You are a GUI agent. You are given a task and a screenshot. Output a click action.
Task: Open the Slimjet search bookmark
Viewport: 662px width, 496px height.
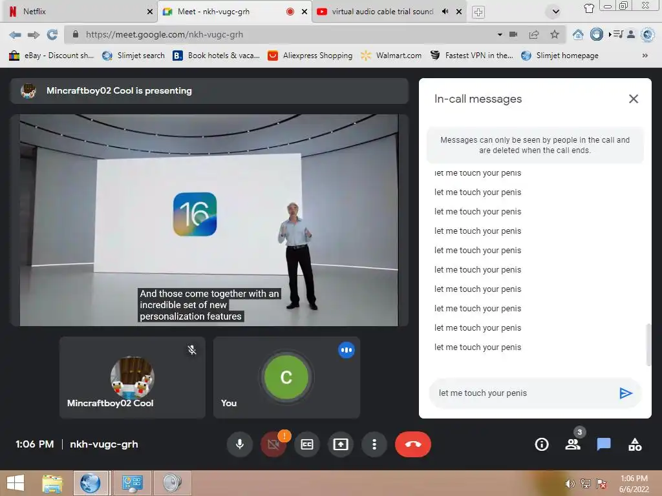click(x=133, y=56)
